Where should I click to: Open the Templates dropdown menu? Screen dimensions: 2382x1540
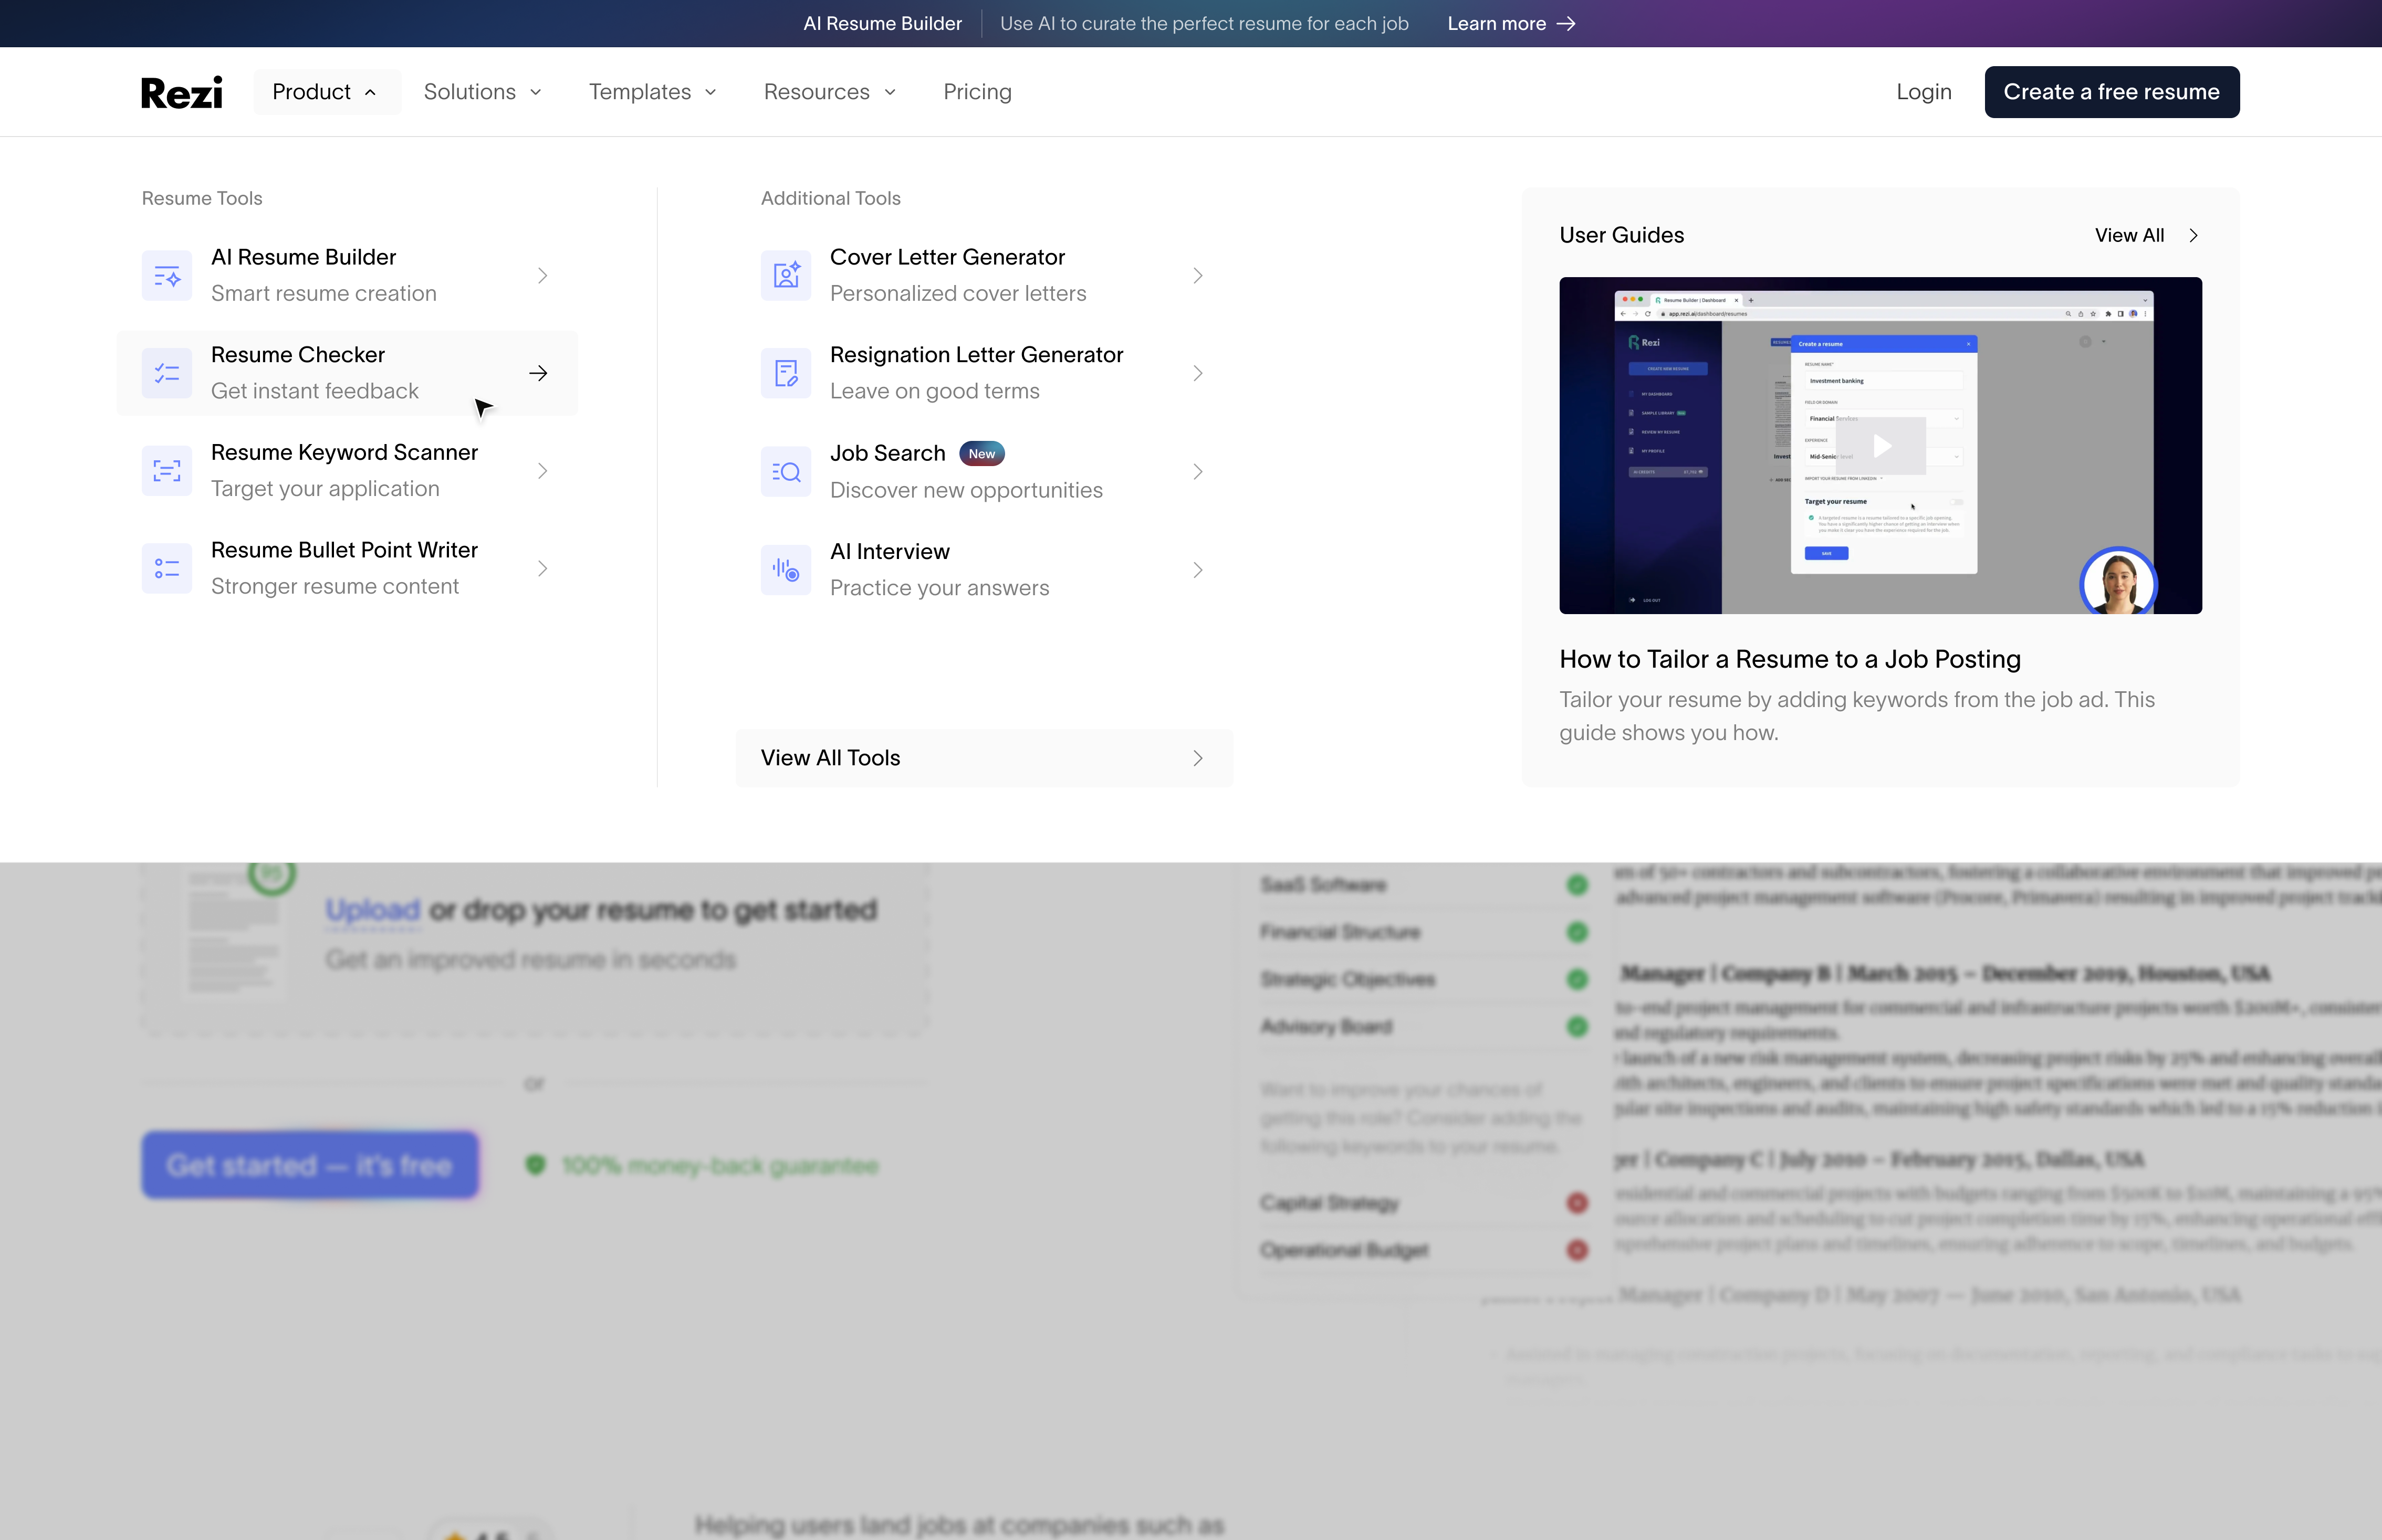(x=652, y=92)
